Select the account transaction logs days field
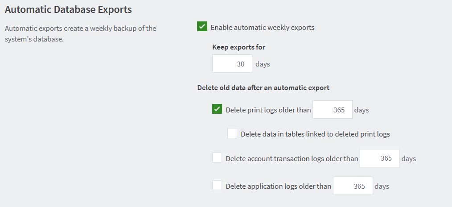 (380, 158)
